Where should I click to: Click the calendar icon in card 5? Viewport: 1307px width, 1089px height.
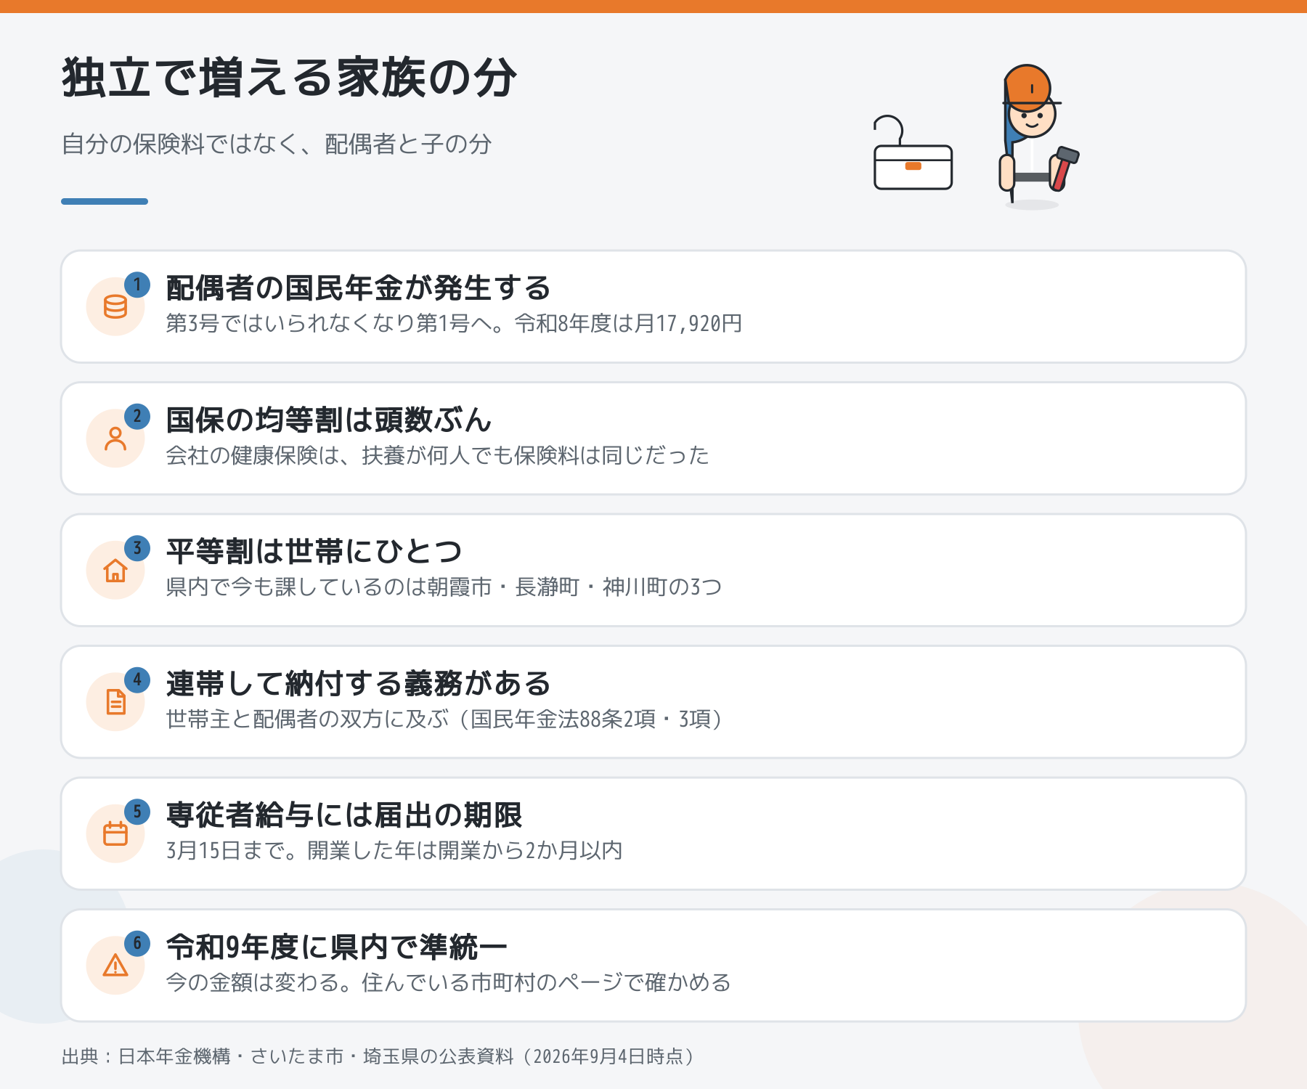point(115,833)
